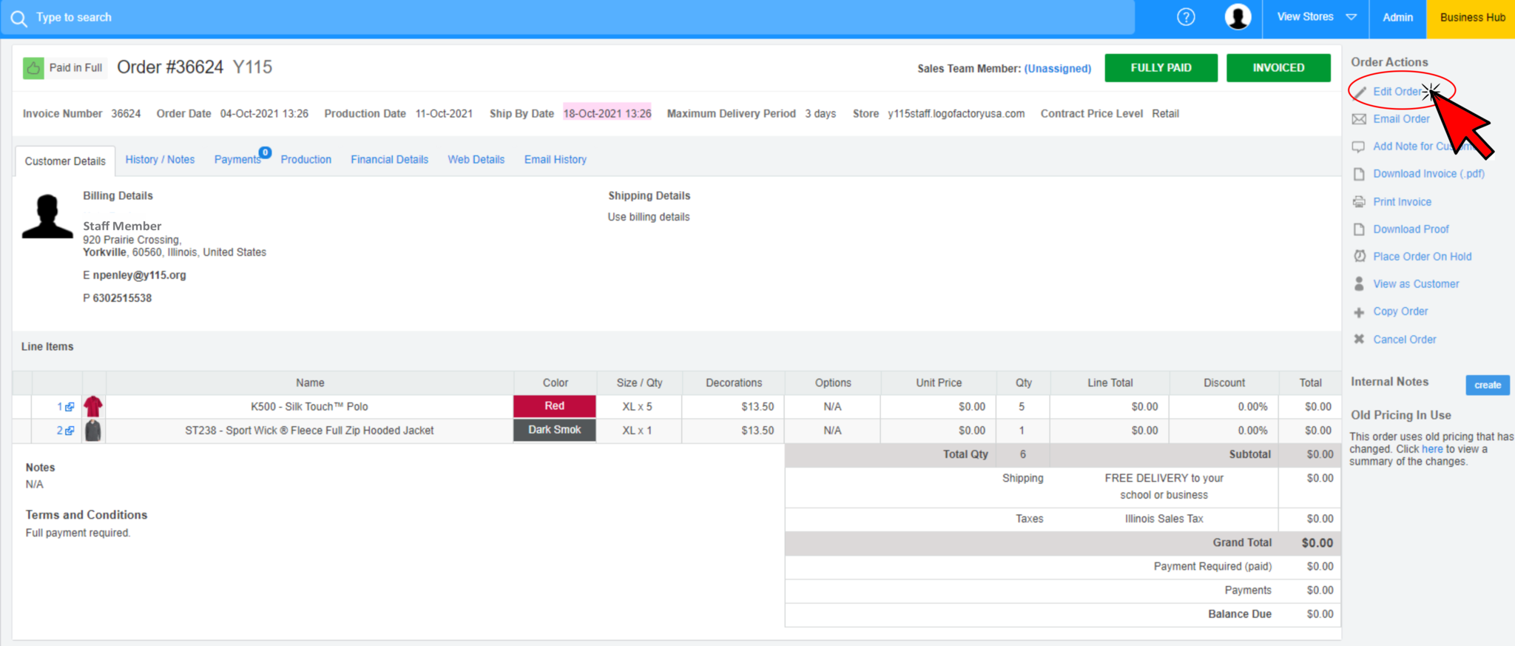Create a new internal note
Viewport: 1515px width, 646px height.
[x=1487, y=385]
